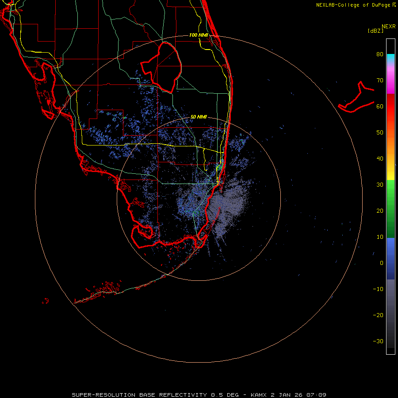The image size is (398, 398).
Task: Click the red Bahamas island outline
Action: 356,97
